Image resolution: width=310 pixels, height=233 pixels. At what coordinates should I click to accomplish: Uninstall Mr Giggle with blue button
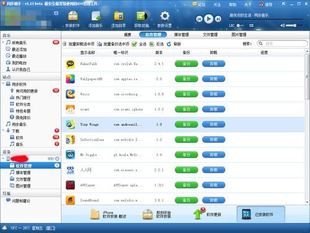(213, 155)
